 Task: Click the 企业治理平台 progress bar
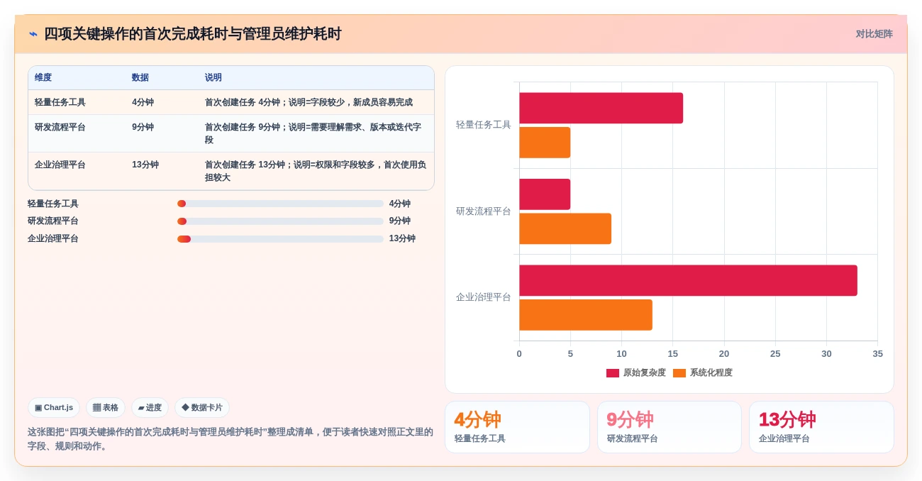tap(280, 239)
